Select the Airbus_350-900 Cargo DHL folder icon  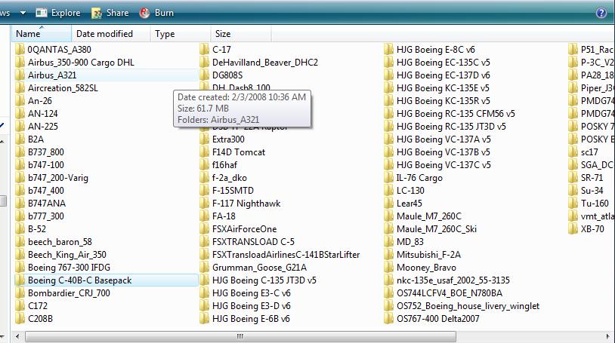click(x=20, y=63)
